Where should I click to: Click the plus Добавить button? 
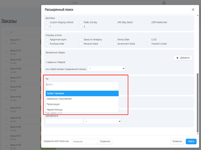pyautogui.click(x=183, y=58)
